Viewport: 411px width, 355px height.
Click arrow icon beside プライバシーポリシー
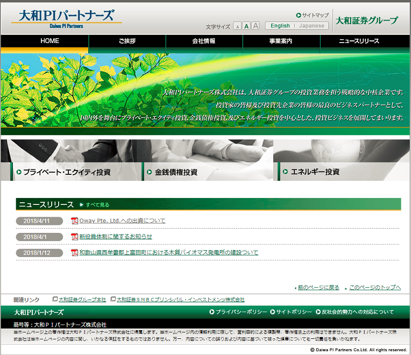(x=212, y=312)
